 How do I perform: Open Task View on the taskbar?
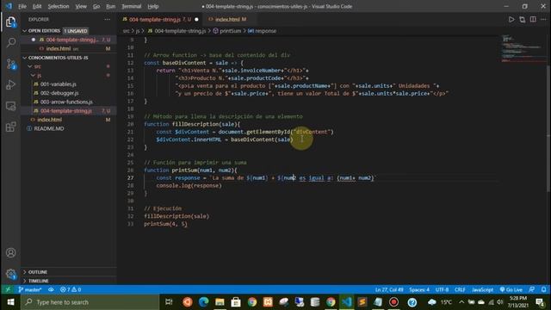[x=169, y=302]
